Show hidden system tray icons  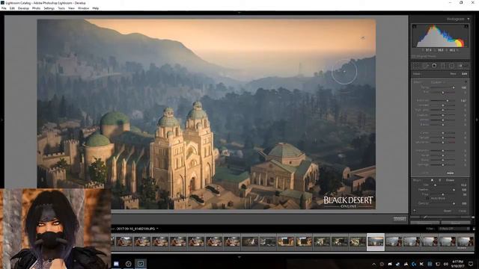tap(374, 264)
